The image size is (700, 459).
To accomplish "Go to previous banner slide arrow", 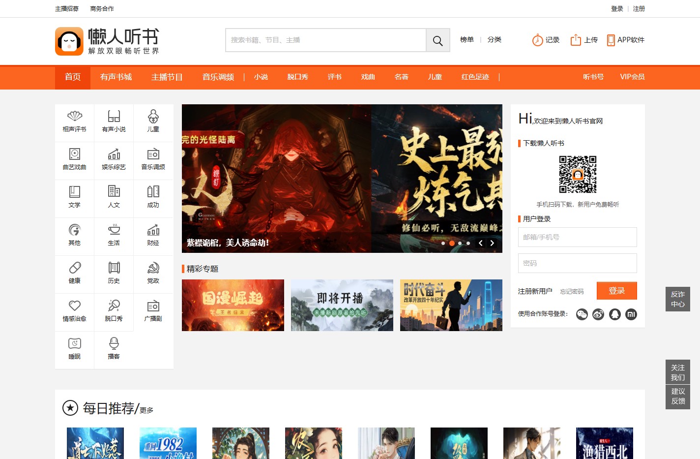I will click(x=481, y=243).
